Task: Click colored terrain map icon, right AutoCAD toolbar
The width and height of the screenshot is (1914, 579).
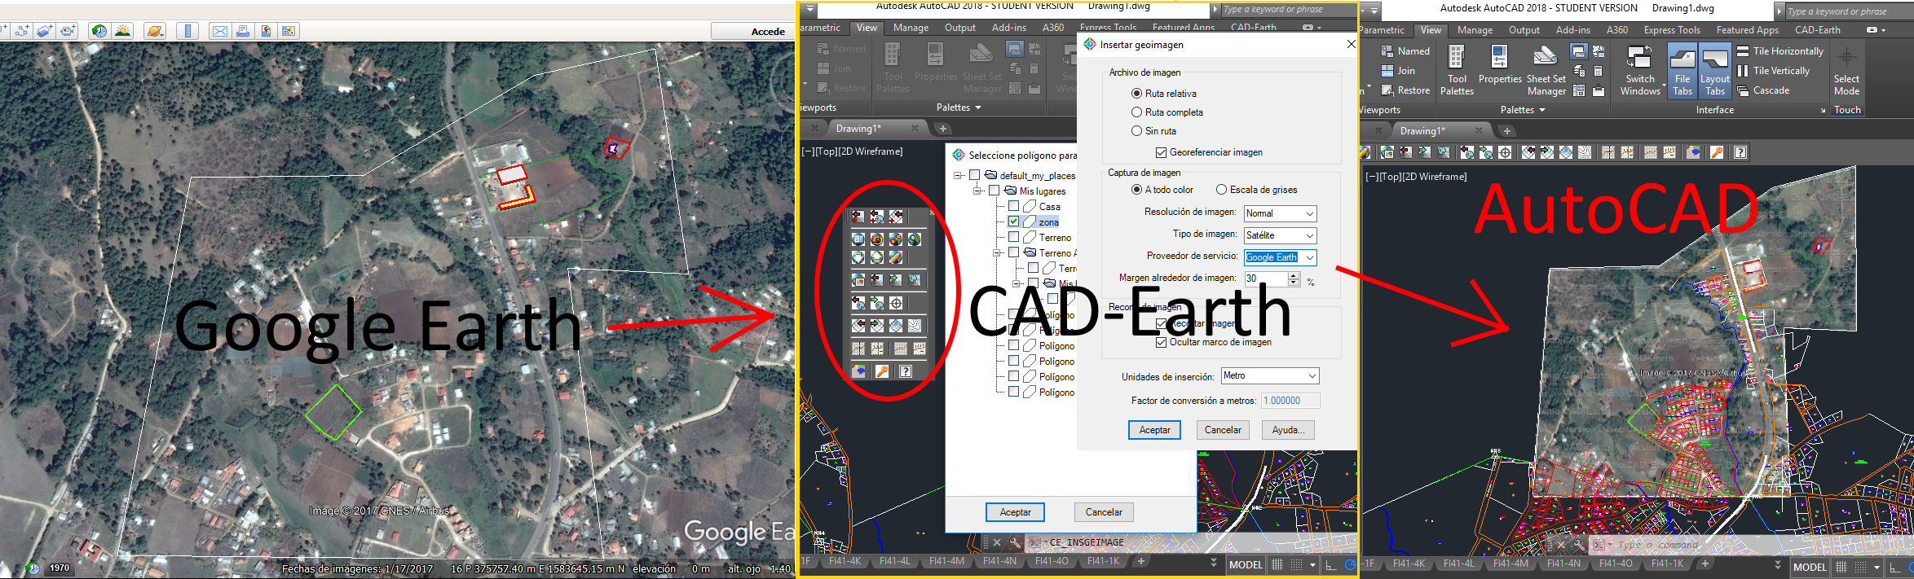Action: click(1693, 152)
